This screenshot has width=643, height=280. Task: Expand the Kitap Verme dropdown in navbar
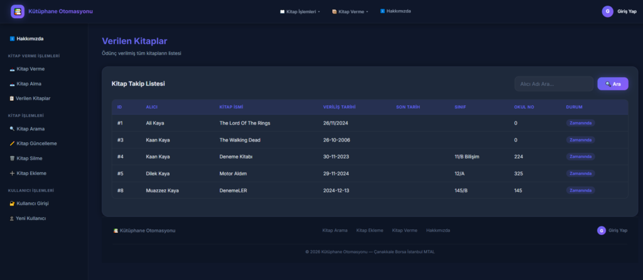(350, 11)
